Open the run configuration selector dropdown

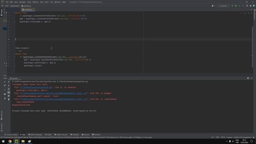pos(224,6)
